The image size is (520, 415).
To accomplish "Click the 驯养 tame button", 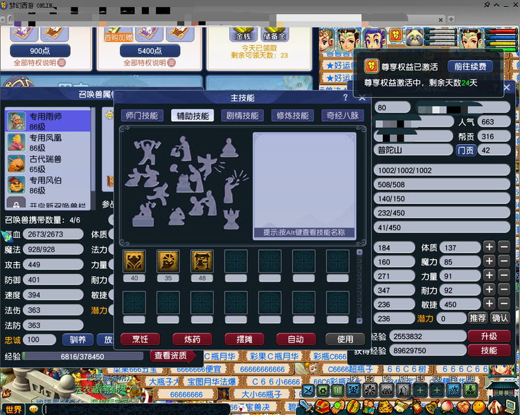I will (78, 340).
